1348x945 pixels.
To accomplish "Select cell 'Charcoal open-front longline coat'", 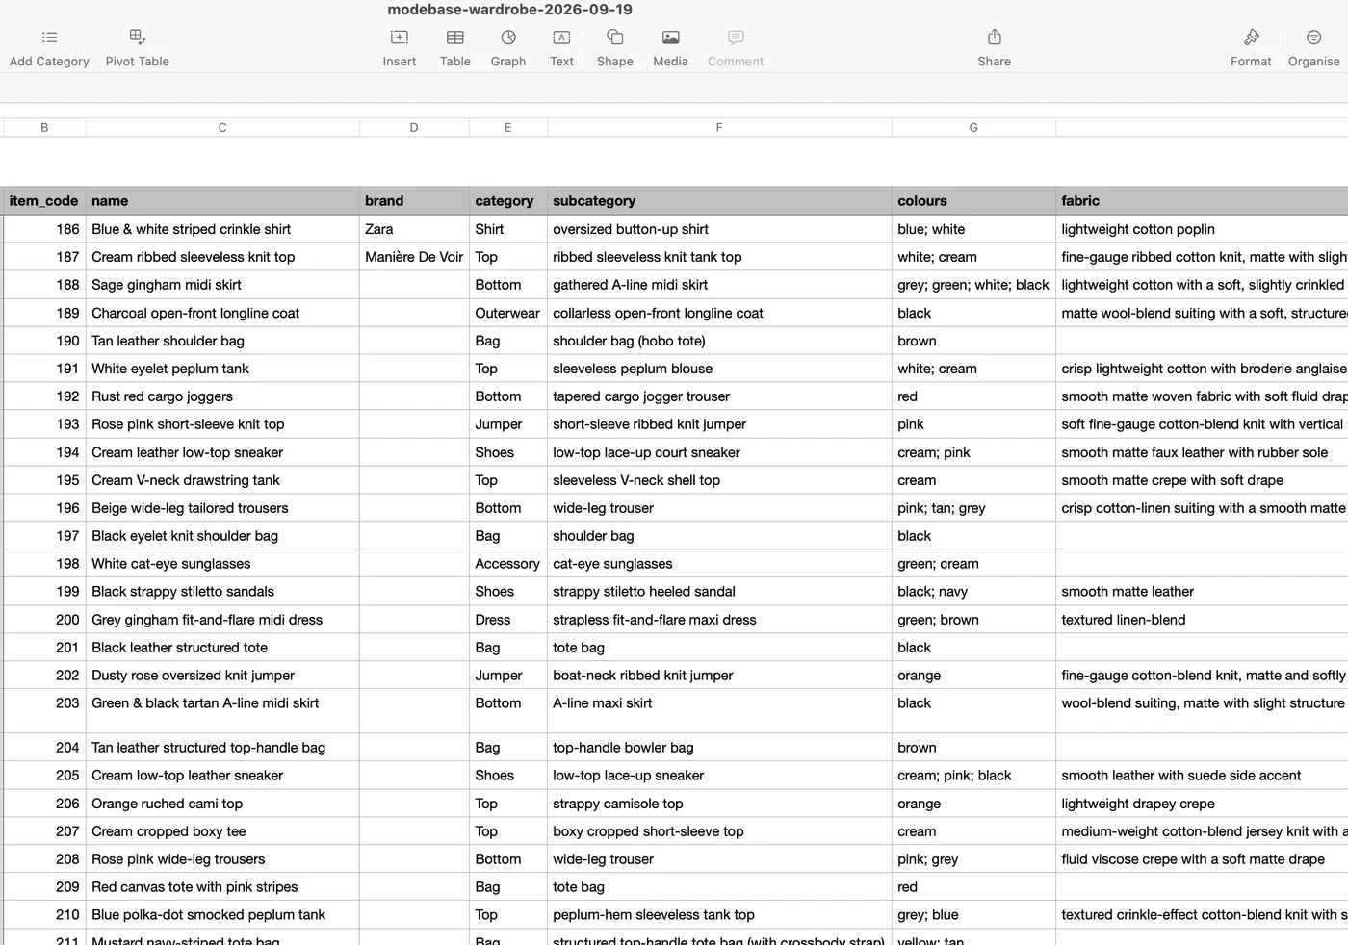I will click(222, 313).
